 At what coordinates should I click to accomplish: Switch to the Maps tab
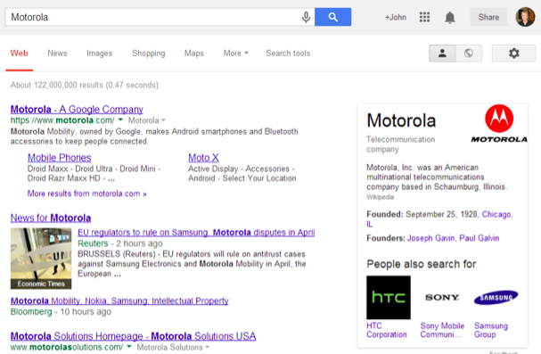tap(194, 54)
